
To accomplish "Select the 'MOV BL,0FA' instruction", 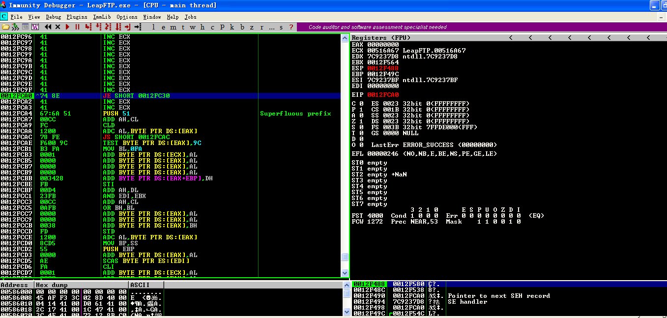I will point(170,149).
